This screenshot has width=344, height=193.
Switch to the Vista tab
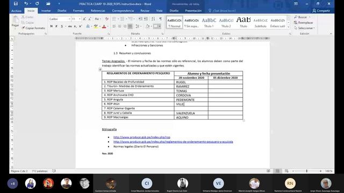pyautogui.click(x=159, y=11)
